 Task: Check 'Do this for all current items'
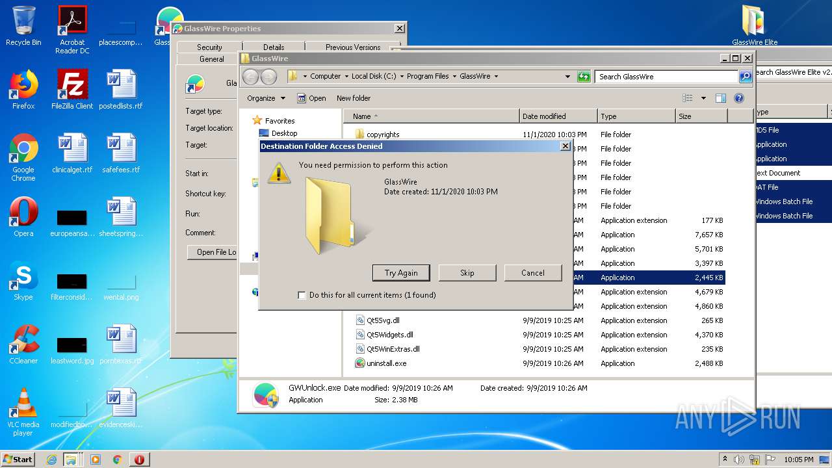302,295
